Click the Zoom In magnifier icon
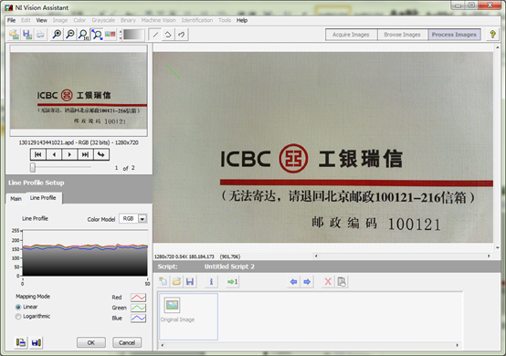This screenshot has width=506, height=356. tap(57, 34)
